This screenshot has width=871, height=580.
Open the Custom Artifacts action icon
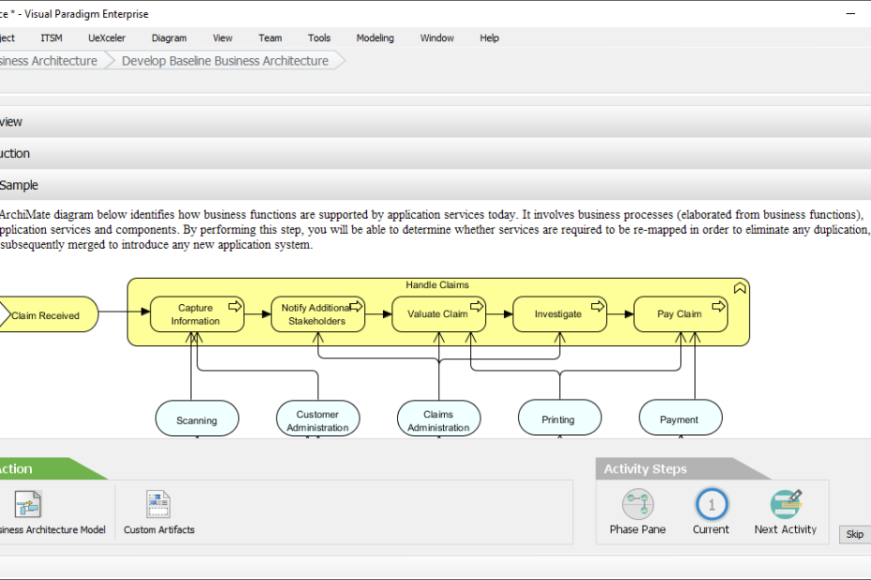157,505
